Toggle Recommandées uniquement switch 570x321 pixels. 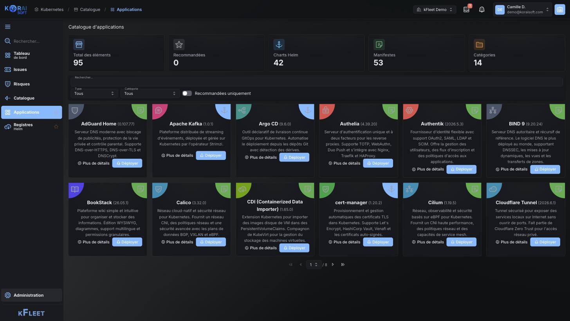pyautogui.click(x=187, y=93)
